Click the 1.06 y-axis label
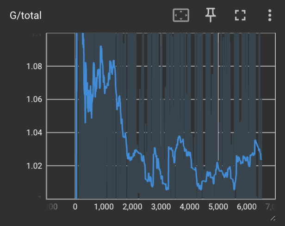 [34, 100]
